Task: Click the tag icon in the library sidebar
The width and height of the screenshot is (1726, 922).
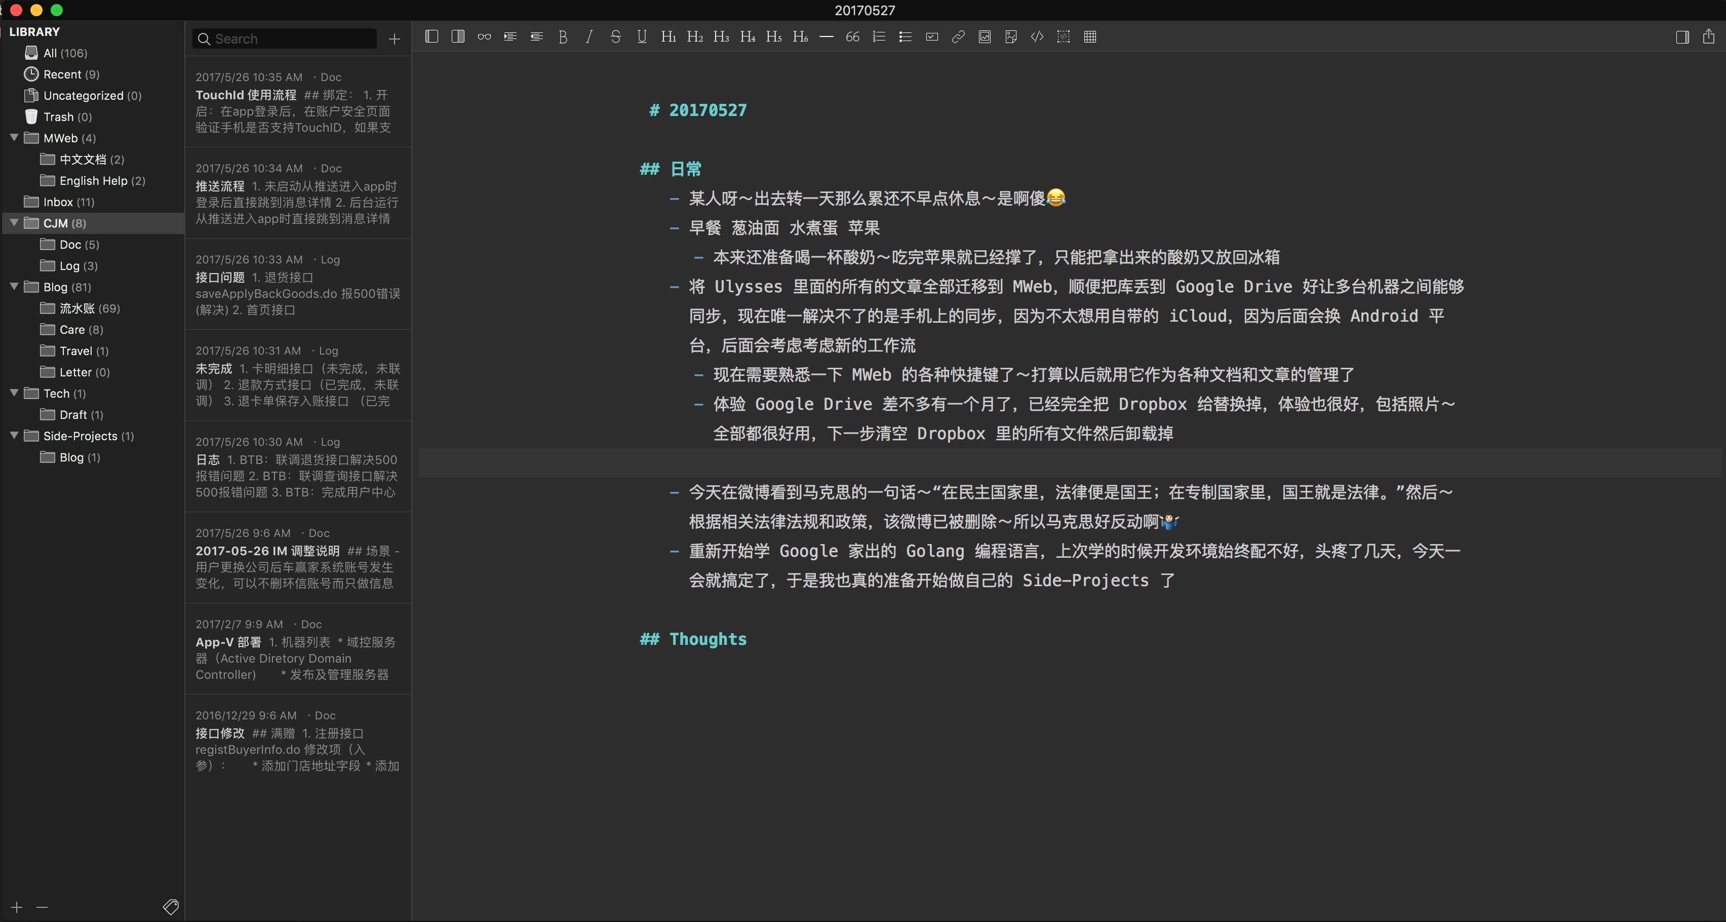Action: pos(170,907)
